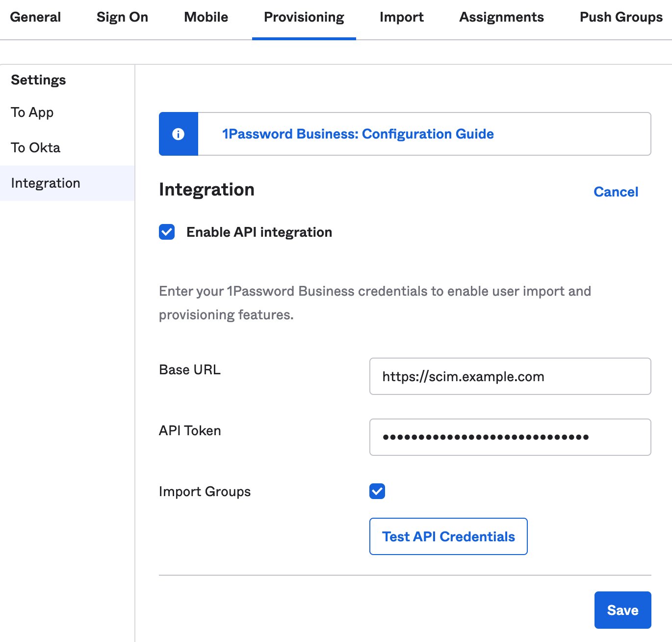Select To Okta in settings sidebar
The image size is (672, 642).
pos(36,148)
